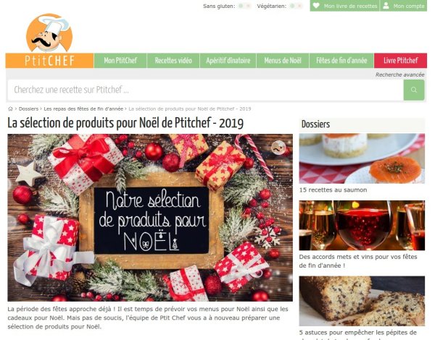
Task: Click the Dossiers breadcrumb link
Action: click(28, 109)
